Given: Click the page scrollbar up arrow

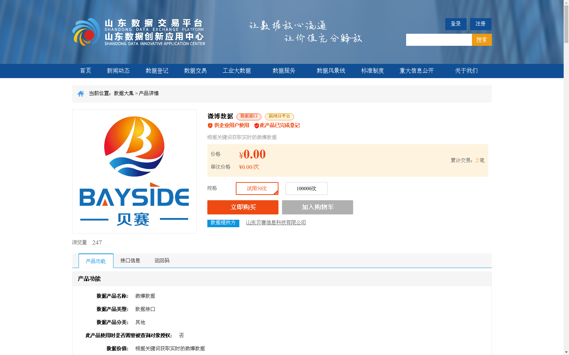Looking at the screenshot, I should [566, 3].
